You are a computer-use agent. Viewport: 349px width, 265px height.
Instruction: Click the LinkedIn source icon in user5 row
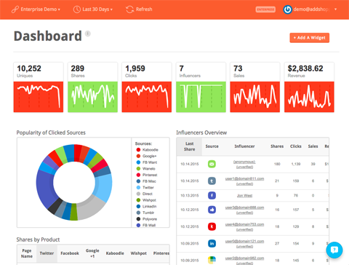[x=212, y=243]
